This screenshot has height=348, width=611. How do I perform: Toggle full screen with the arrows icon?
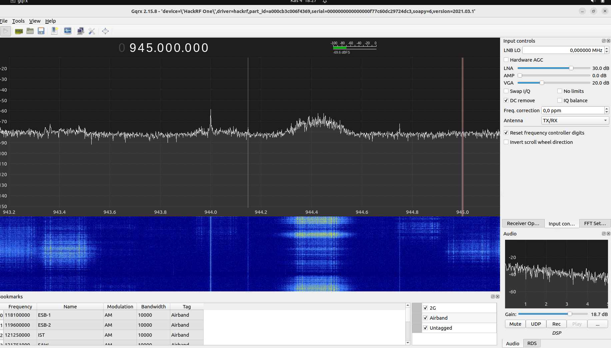(x=105, y=31)
